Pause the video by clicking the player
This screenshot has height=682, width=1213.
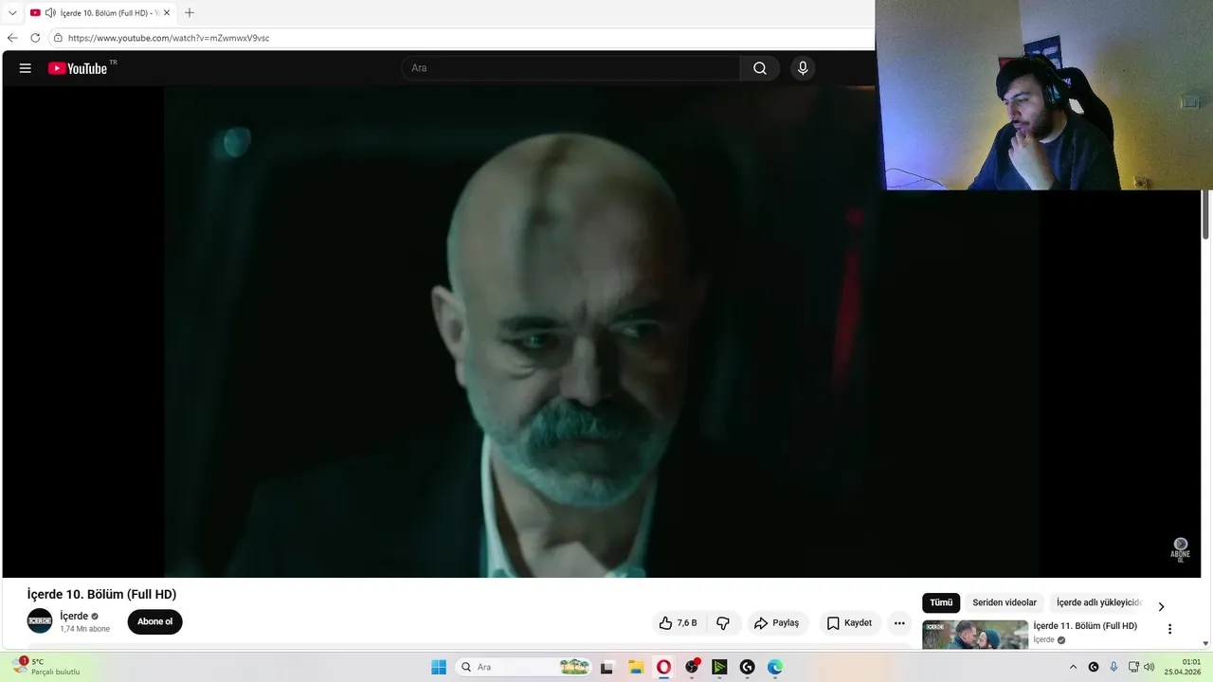pyautogui.click(x=602, y=332)
